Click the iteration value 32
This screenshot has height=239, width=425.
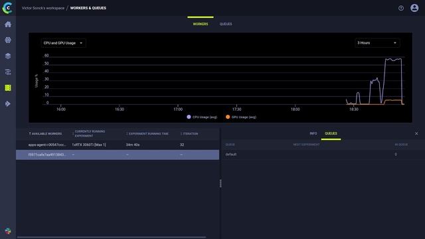pyautogui.click(x=182, y=145)
